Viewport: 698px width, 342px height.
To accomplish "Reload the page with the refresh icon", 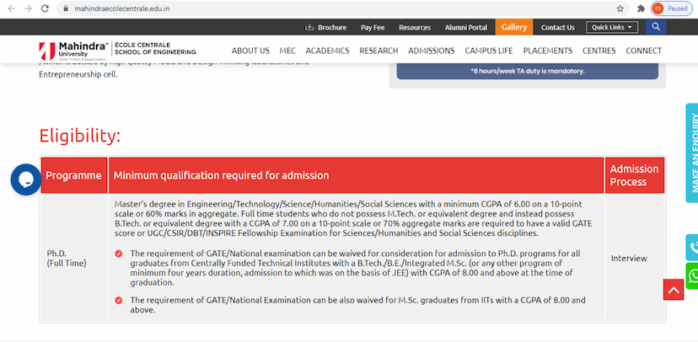I will (x=45, y=8).
